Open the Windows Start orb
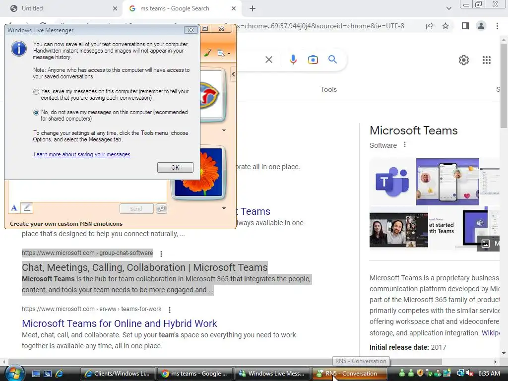Viewport: 508px width, 381px height. coord(14,373)
